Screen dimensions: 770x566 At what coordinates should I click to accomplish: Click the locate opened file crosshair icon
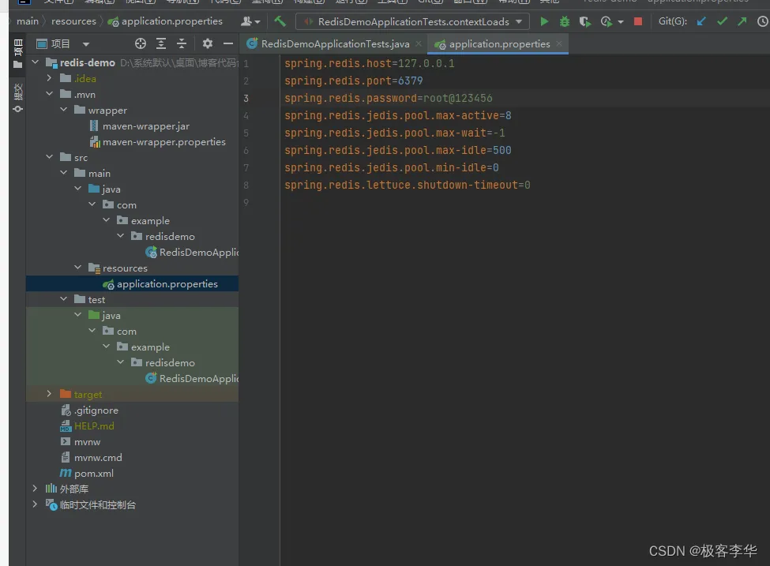[x=141, y=44]
